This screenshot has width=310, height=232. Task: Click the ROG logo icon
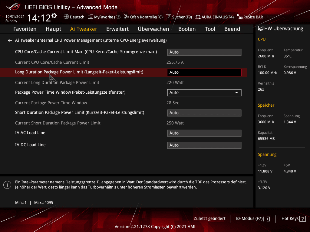[13, 7]
